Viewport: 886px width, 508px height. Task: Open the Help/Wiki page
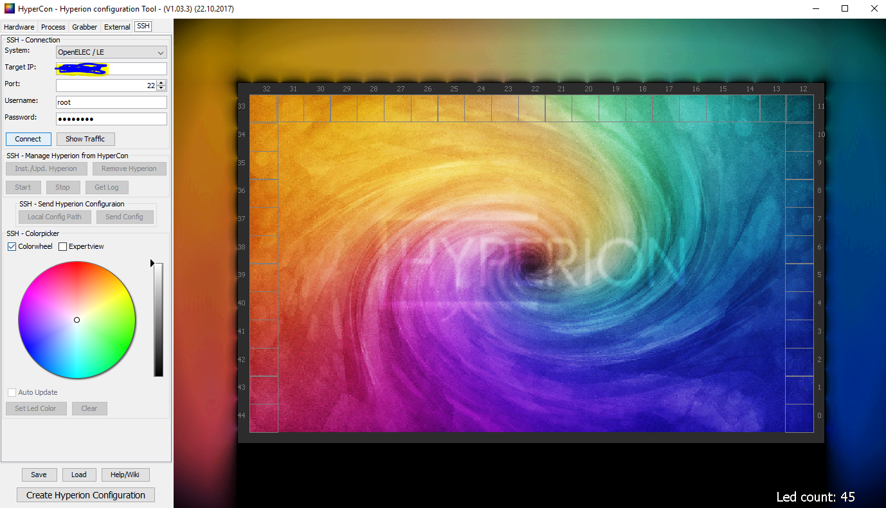pyautogui.click(x=125, y=475)
